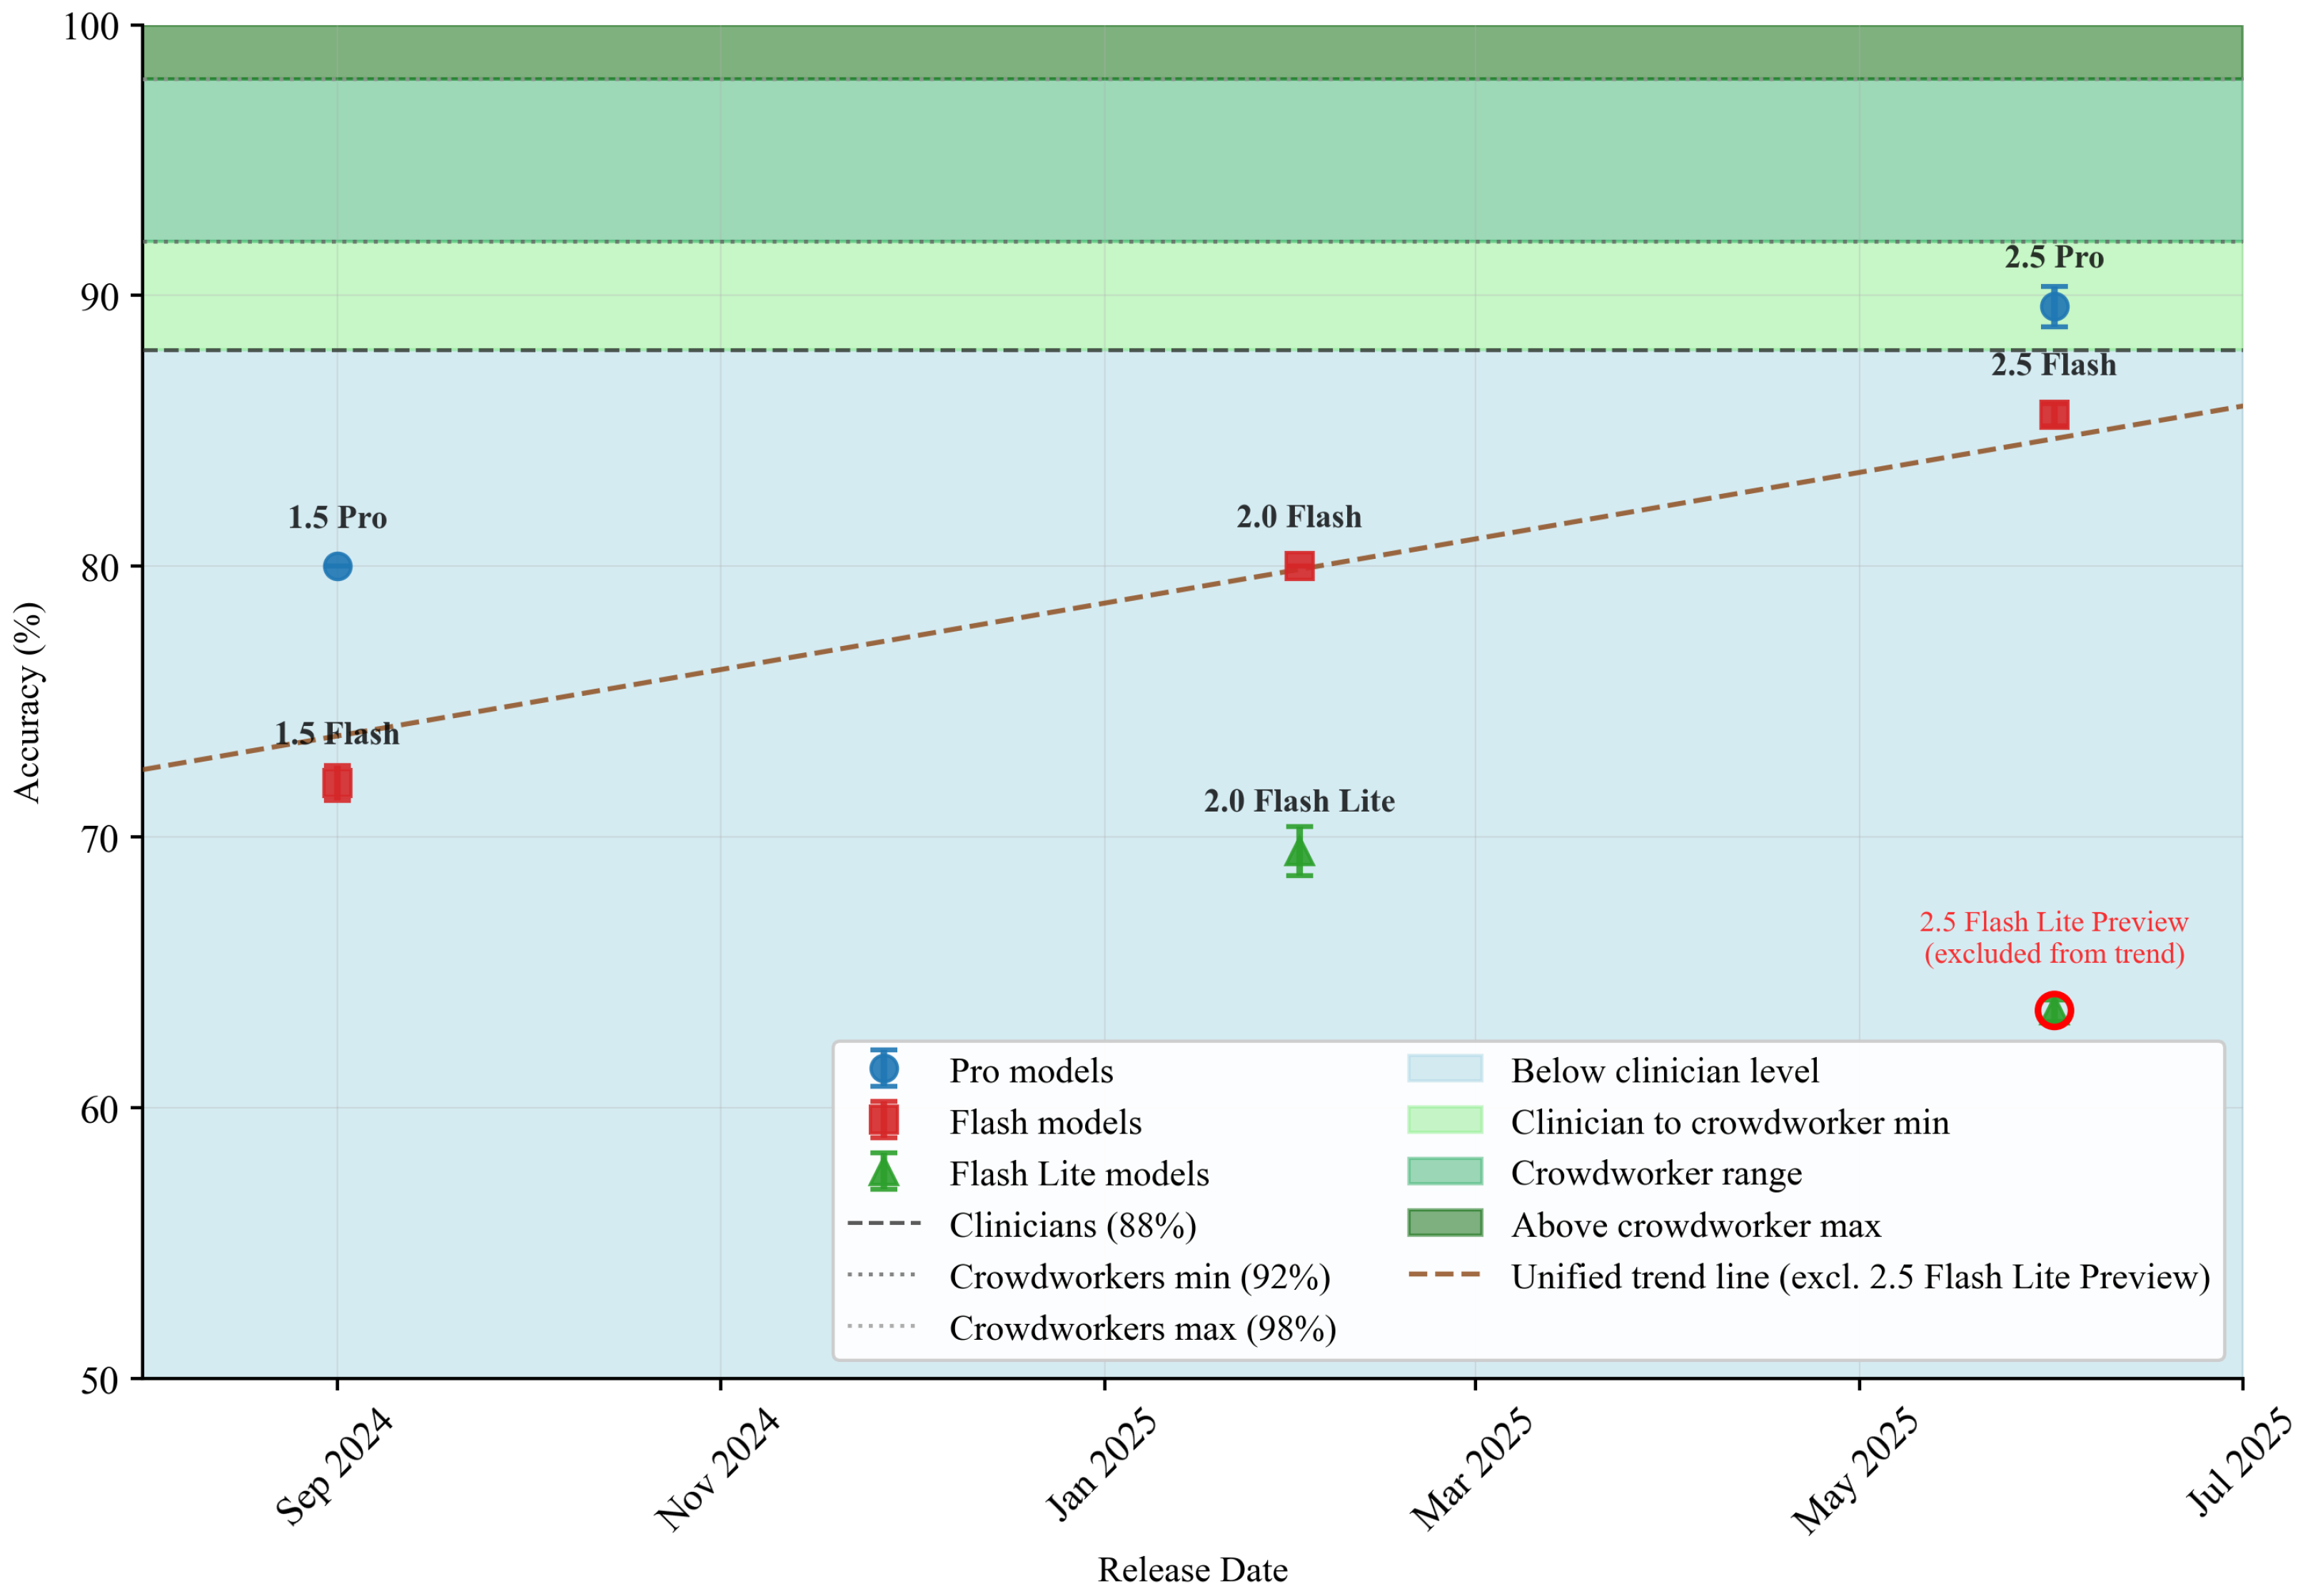Click the Mar 2025 x-axis tick label
The height and width of the screenshot is (1596, 2303).
pos(1470,1467)
